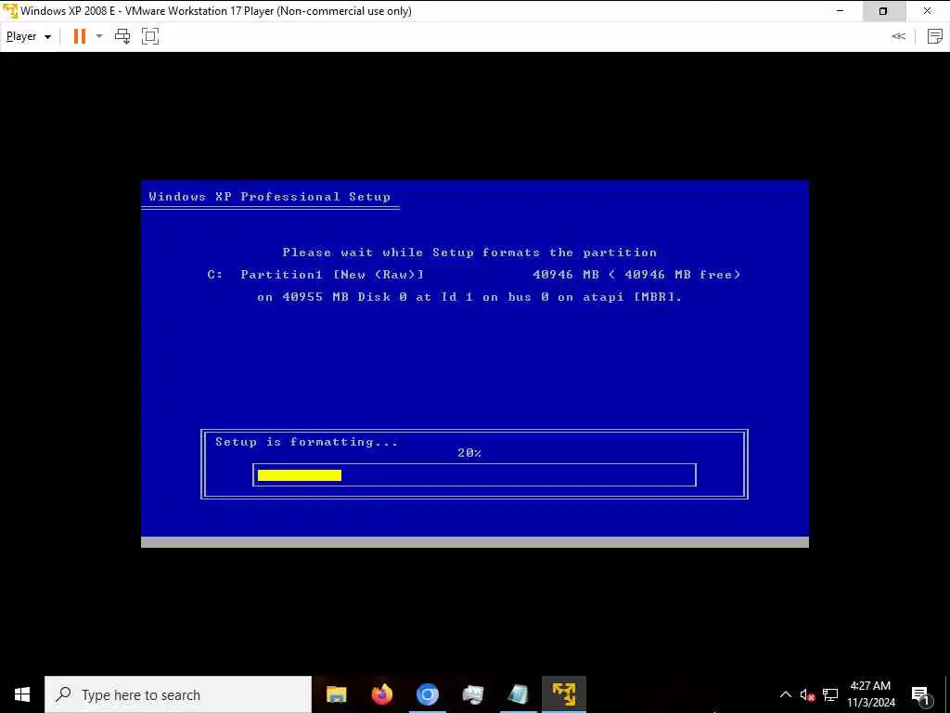
Task: Expand the power options dropdown arrow
Action: tap(99, 36)
